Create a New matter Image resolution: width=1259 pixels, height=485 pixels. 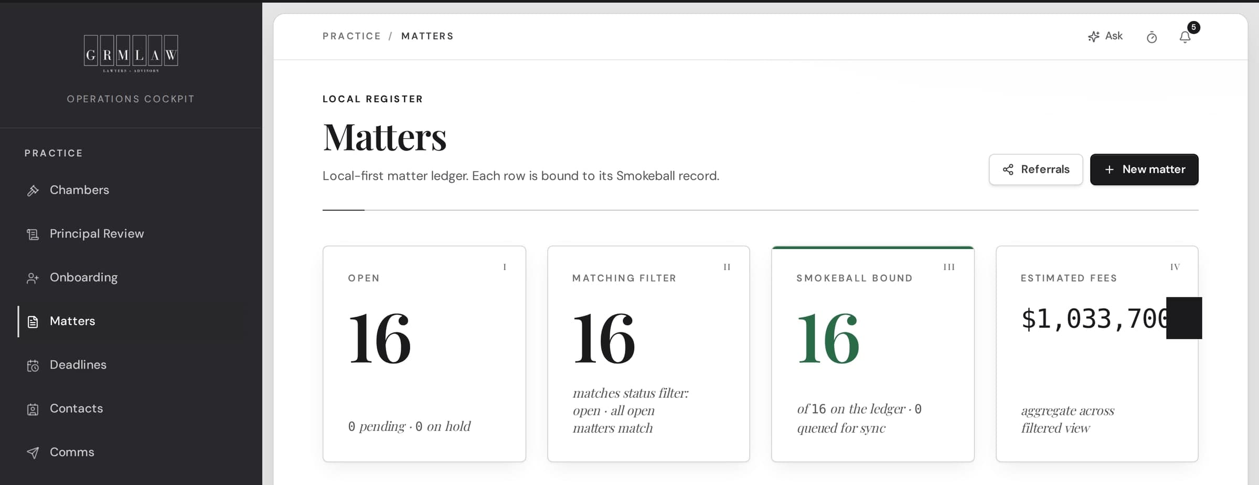tap(1144, 169)
